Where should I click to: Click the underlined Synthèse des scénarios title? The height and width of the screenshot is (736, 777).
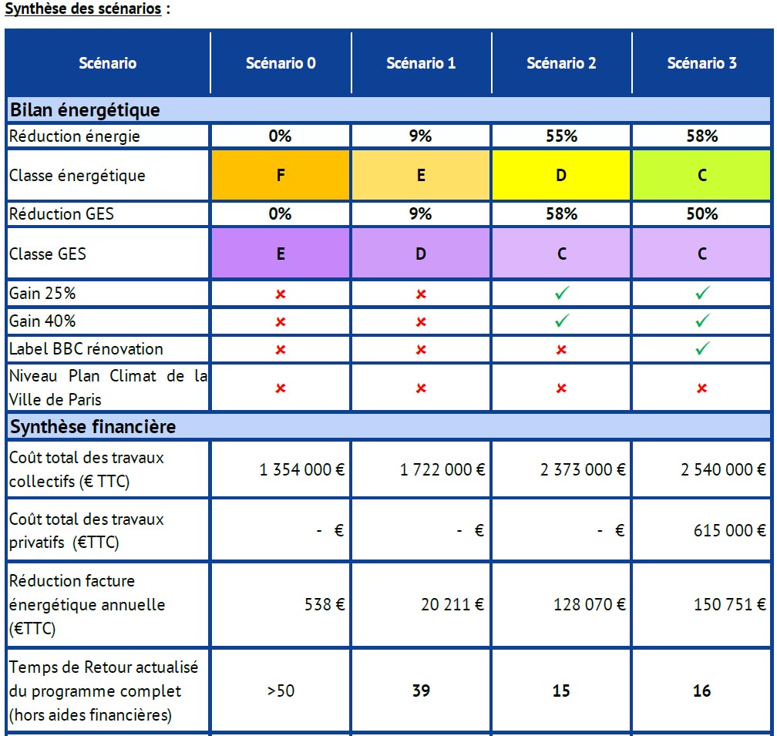tap(83, 9)
